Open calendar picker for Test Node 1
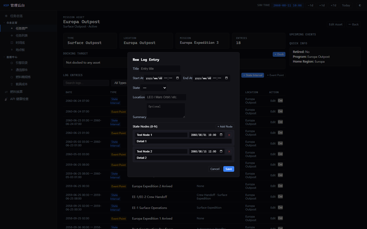This screenshot has width=367, height=229. (221, 135)
